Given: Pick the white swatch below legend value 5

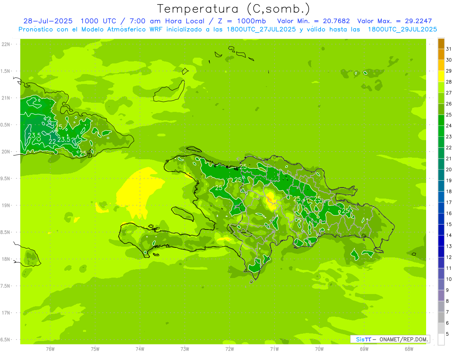Looking at the screenshot, I should click(x=441, y=339).
